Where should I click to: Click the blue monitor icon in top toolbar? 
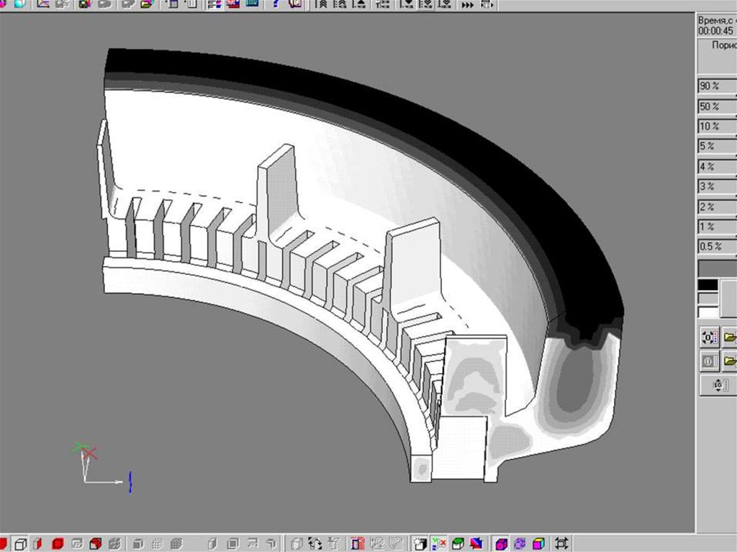(x=252, y=4)
